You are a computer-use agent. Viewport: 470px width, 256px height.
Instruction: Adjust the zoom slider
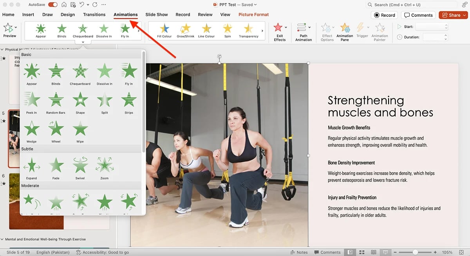[415, 252]
